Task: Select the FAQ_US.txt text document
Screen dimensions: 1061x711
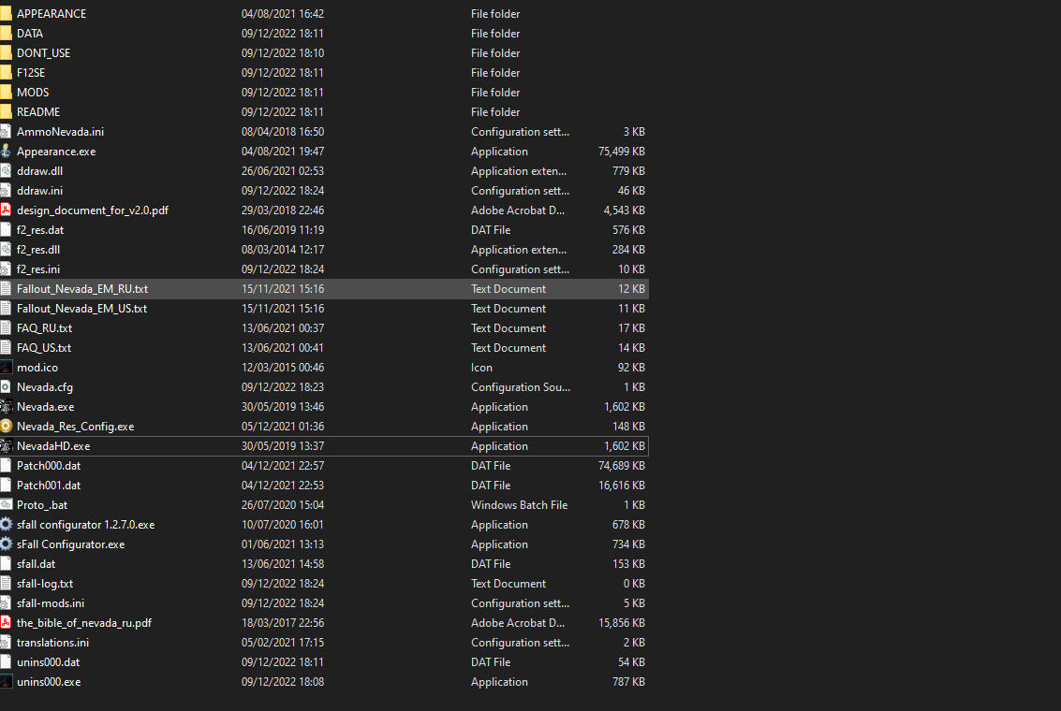Action: pos(44,348)
